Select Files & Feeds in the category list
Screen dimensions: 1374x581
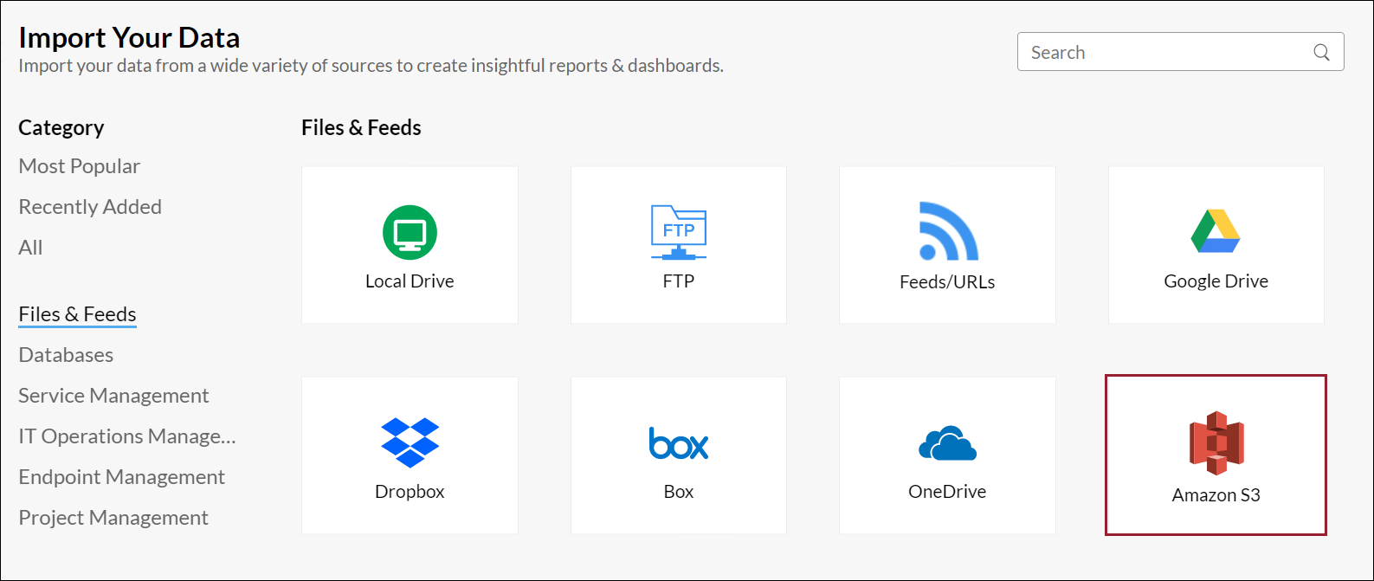point(78,314)
